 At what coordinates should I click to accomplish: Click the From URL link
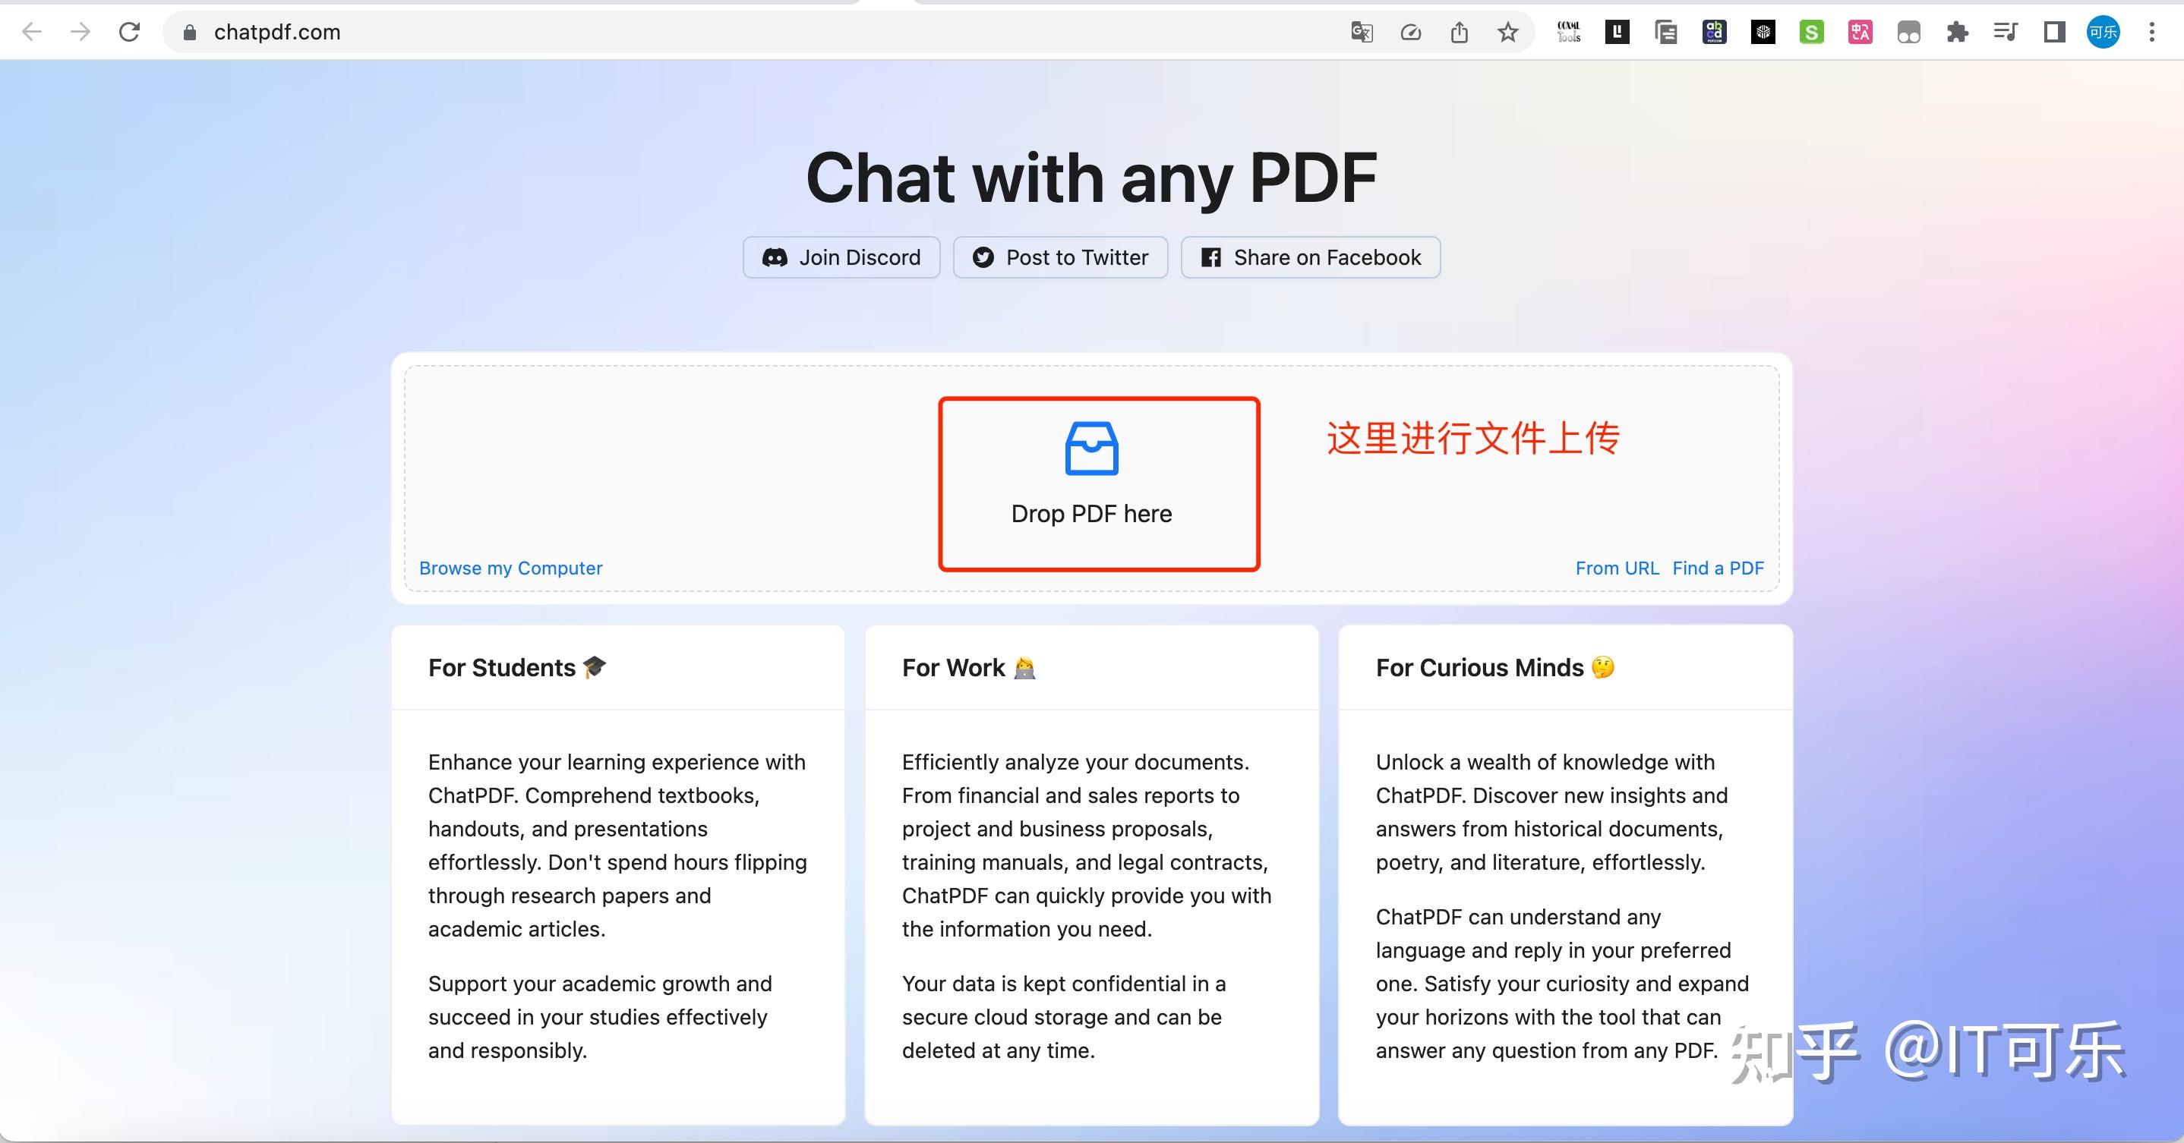click(1617, 568)
